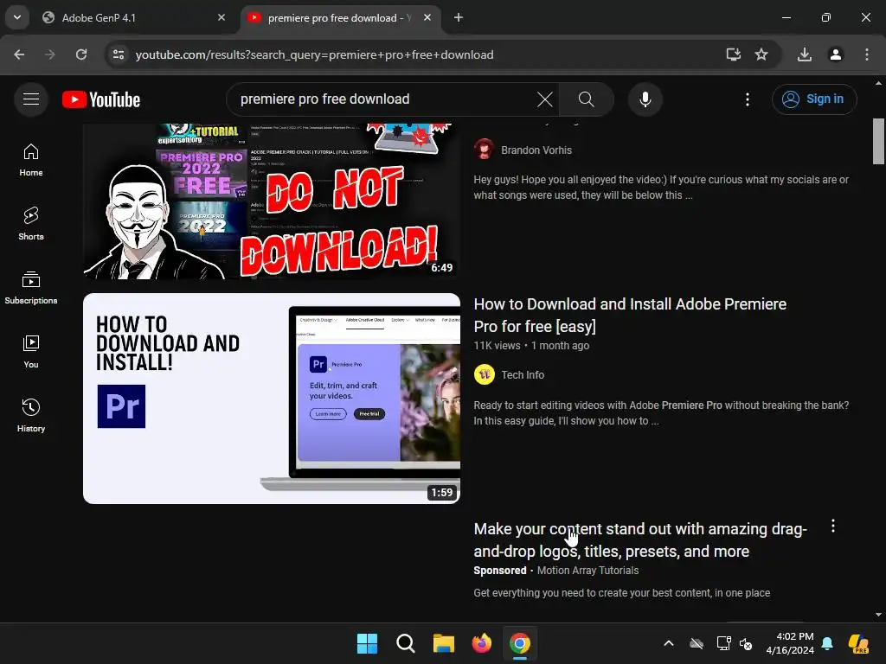Open Shorts from the sidebar
The height and width of the screenshot is (664, 886).
click(31, 224)
